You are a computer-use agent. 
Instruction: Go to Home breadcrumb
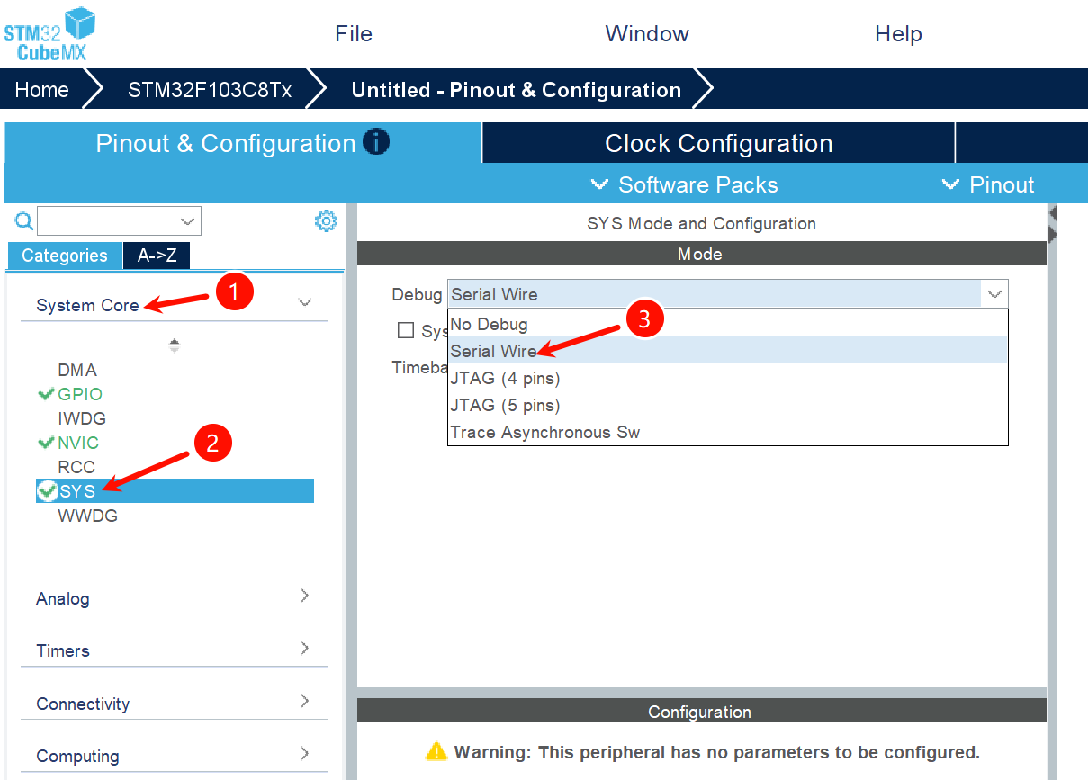click(x=42, y=90)
